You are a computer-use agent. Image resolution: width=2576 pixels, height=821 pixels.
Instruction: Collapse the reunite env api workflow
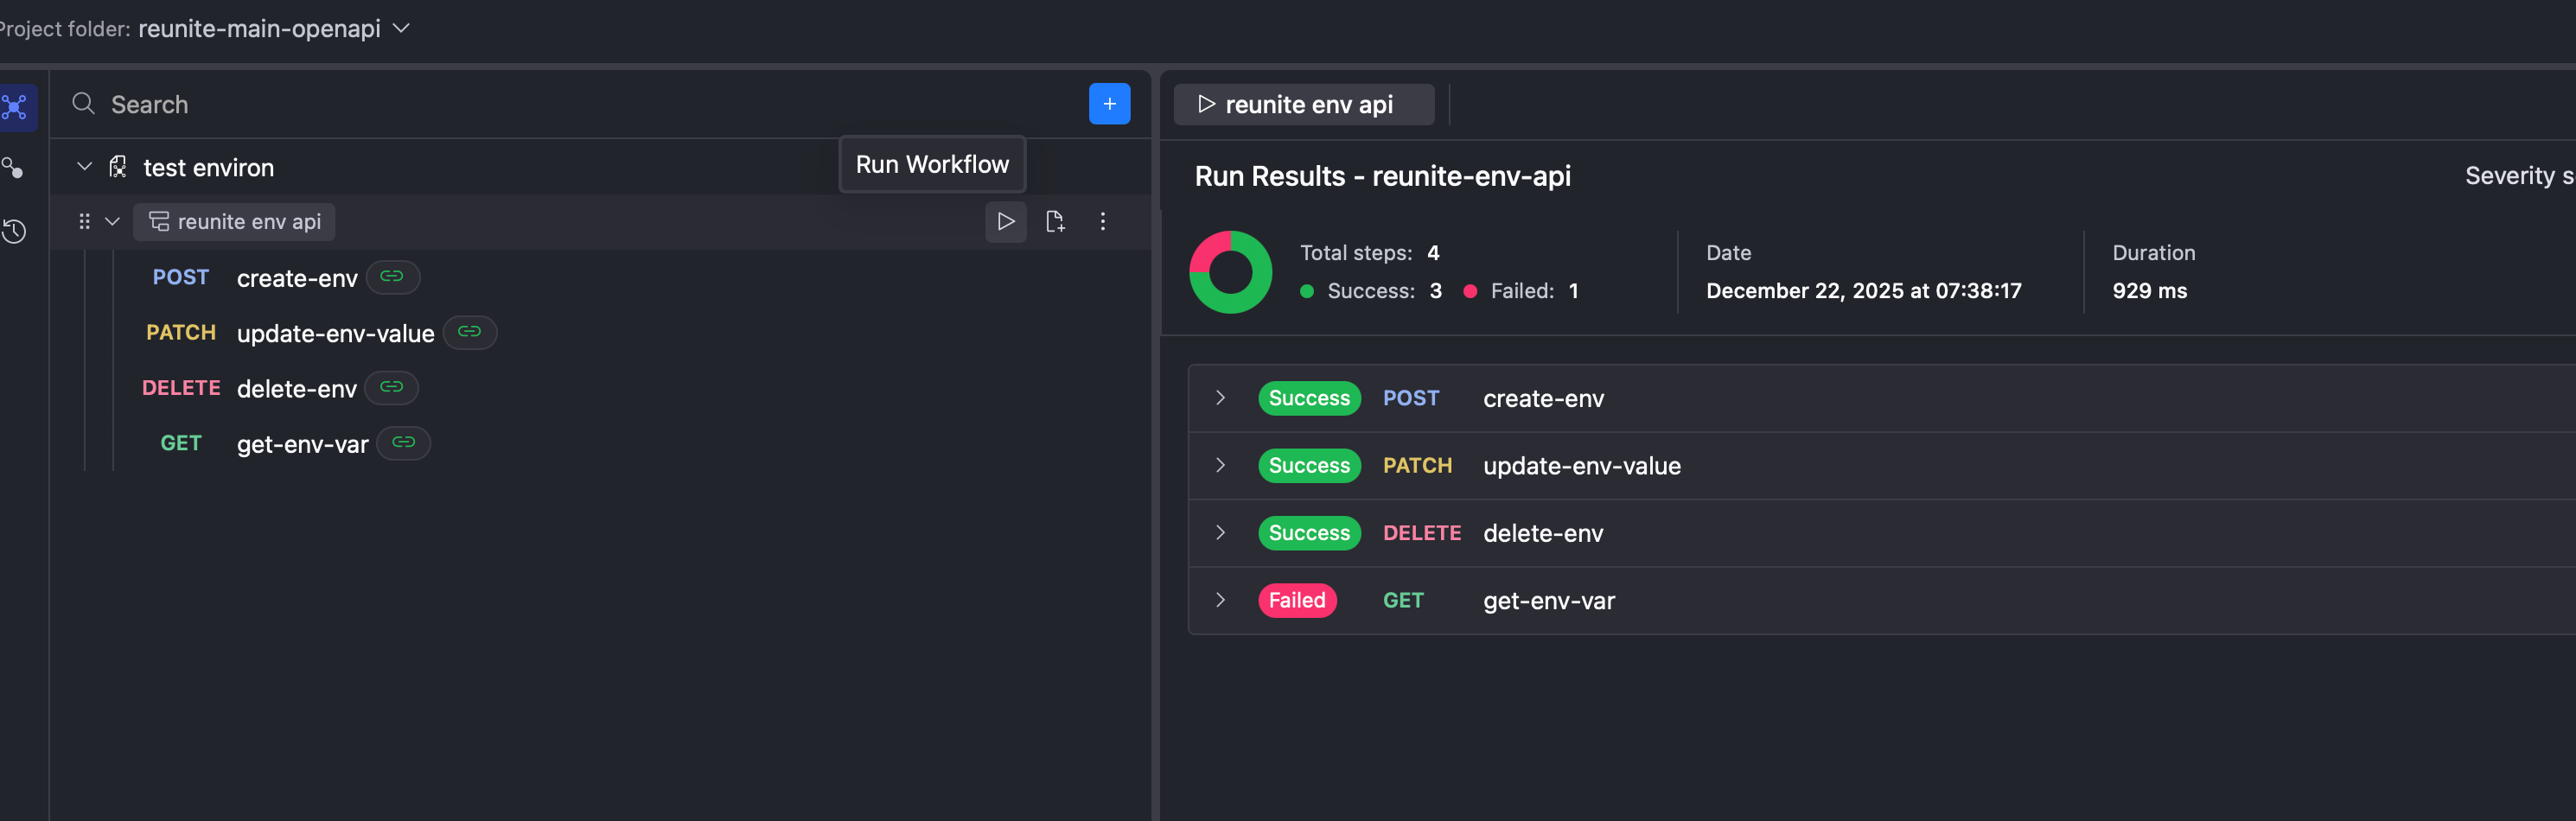(x=112, y=221)
